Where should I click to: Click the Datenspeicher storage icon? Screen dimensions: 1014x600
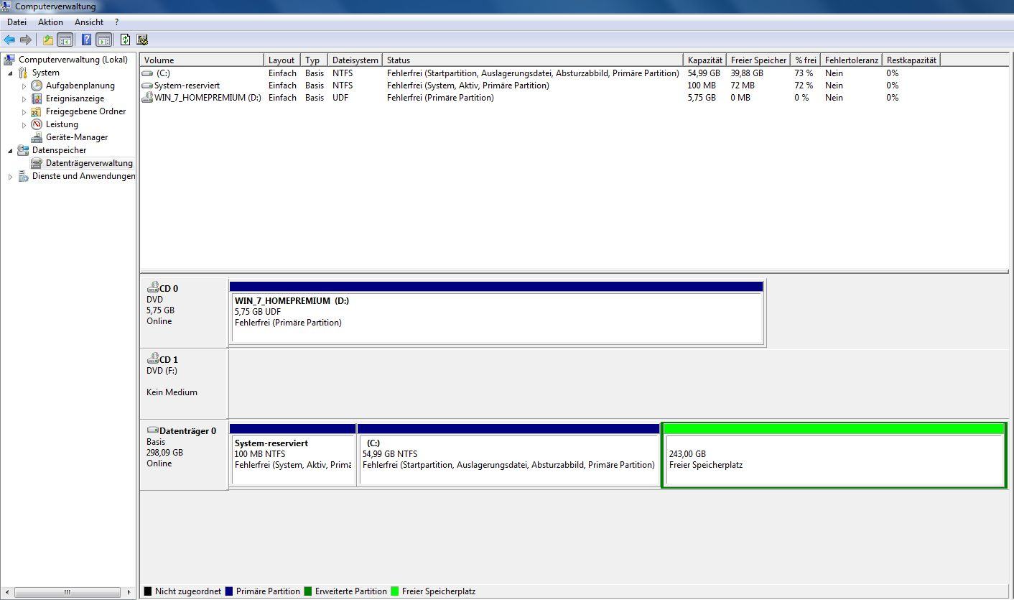point(23,150)
